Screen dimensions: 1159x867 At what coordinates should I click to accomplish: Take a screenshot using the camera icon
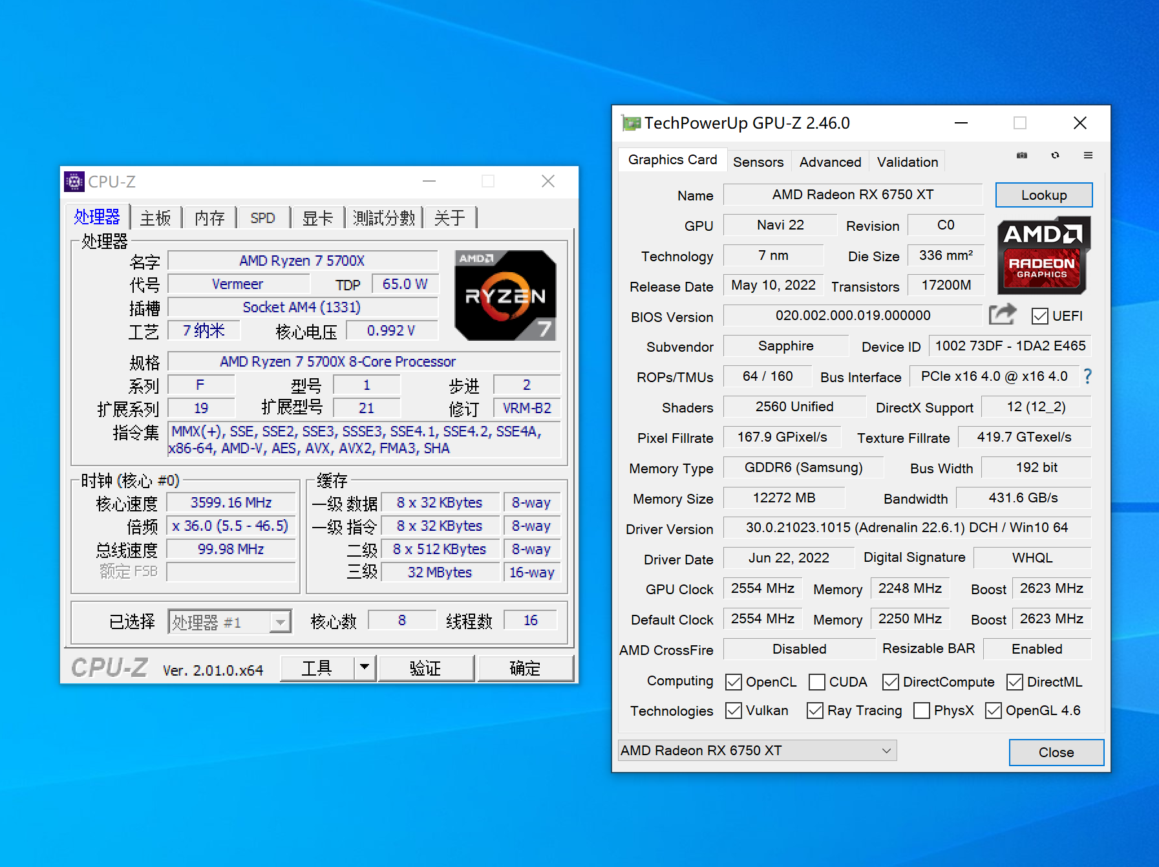(x=1021, y=155)
